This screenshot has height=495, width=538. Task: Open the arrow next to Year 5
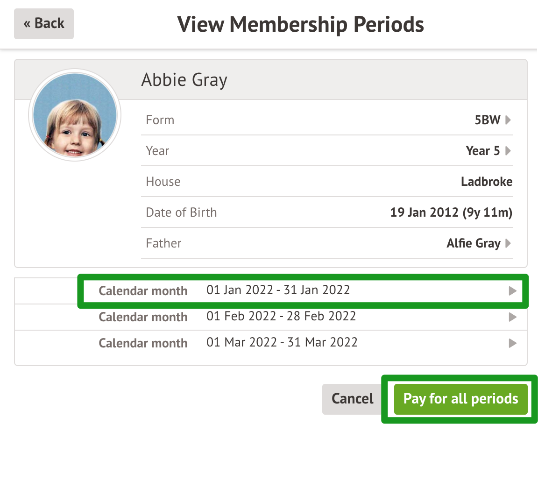[x=508, y=151]
